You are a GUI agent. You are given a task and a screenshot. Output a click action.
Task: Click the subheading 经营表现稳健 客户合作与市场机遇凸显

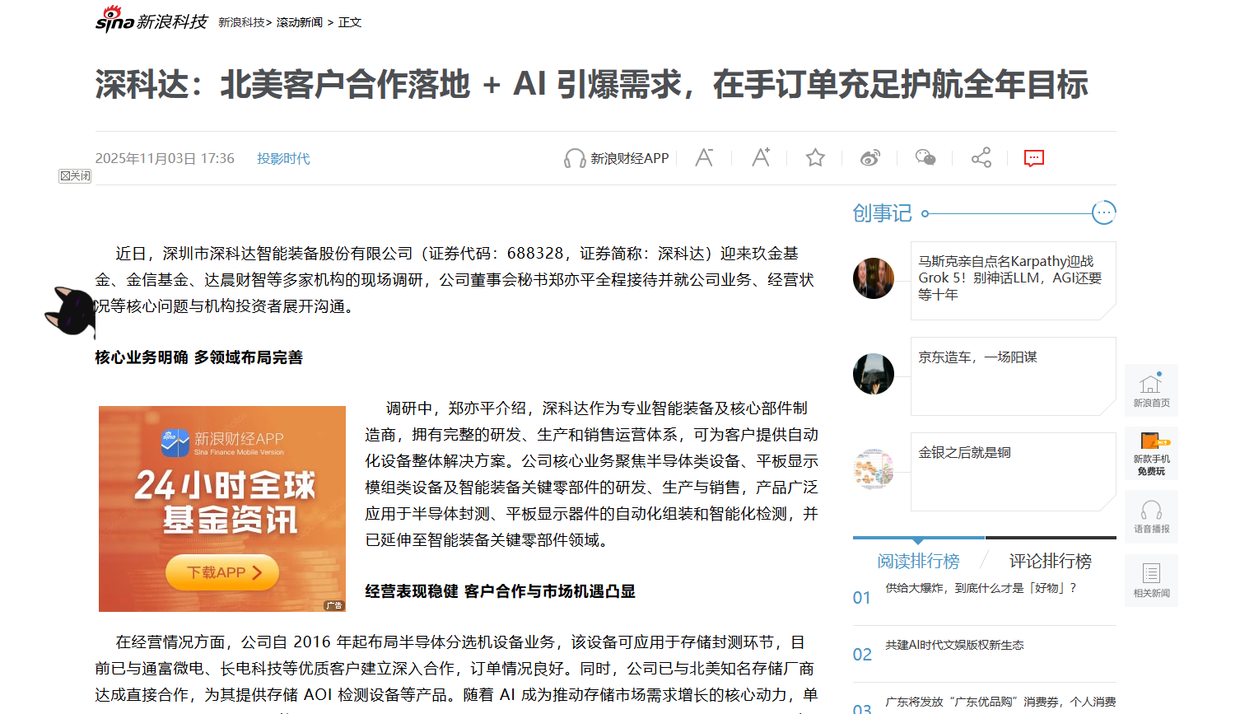point(501,590)
